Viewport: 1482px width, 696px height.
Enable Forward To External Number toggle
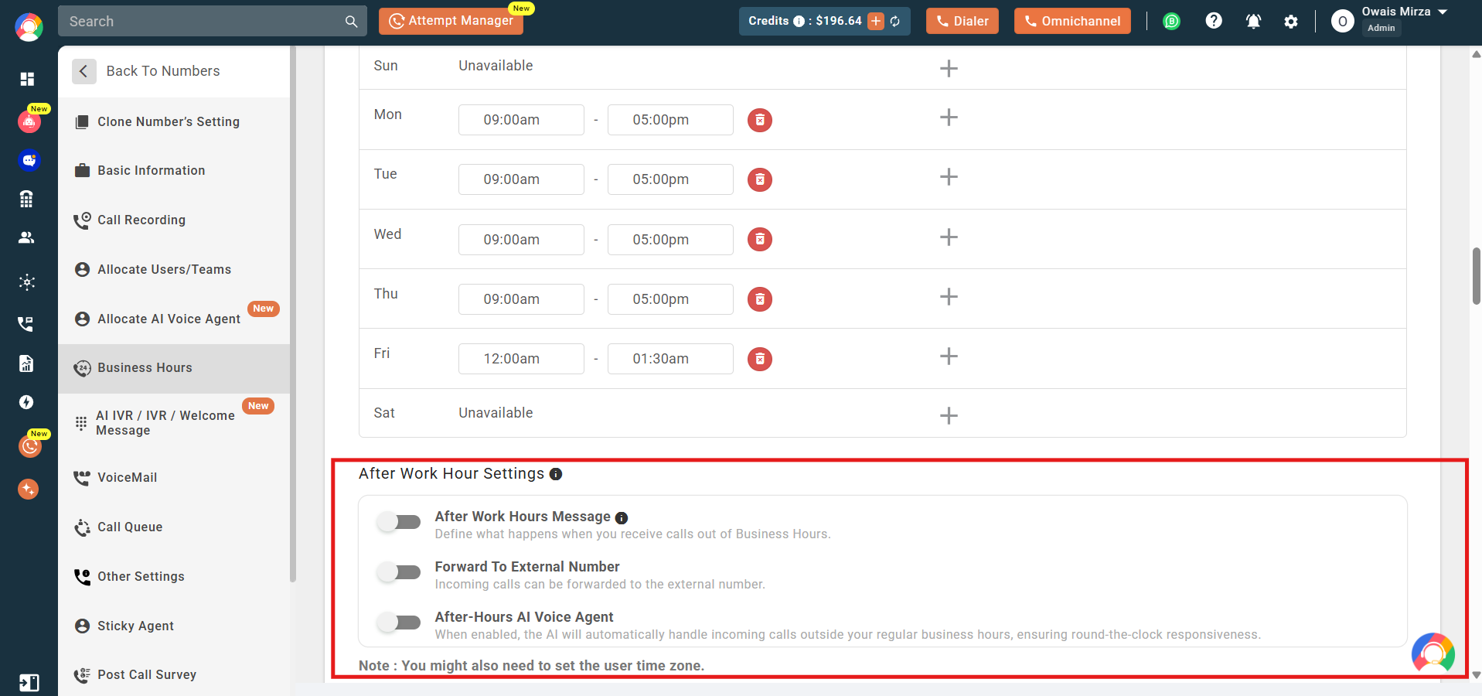point(399,572)
